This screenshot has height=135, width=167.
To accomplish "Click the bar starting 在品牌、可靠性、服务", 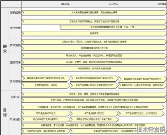I will (94, 62).
